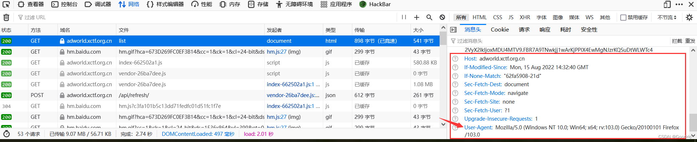This screenshot has width=697, height=142.
Task: Filter requests by 媒体 media
Action: pos(574,17)
